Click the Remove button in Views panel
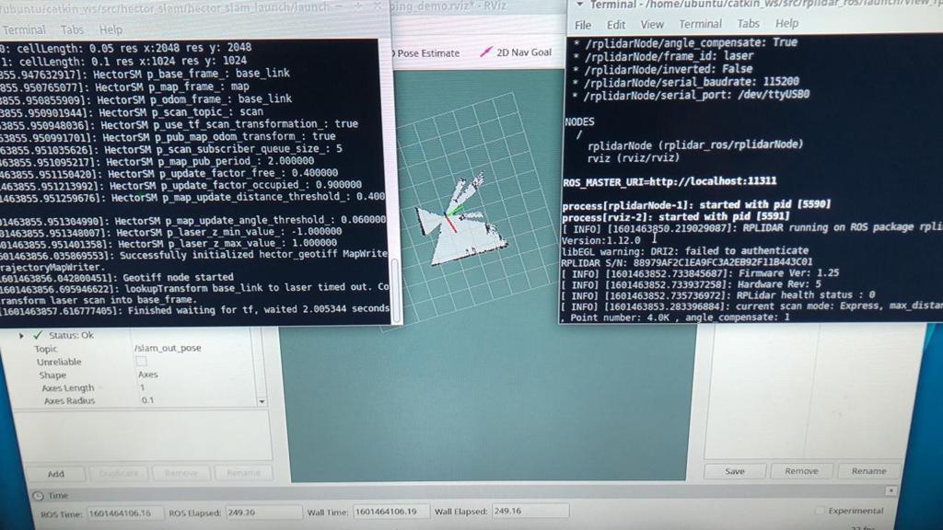943x530 pixels. coord(801,471)
